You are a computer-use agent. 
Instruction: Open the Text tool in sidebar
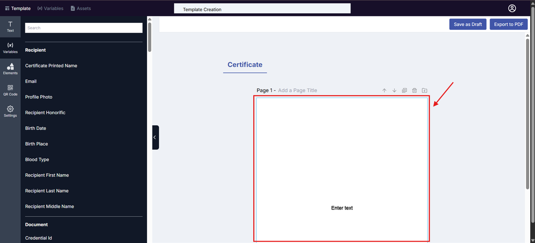tap(10, 27)
